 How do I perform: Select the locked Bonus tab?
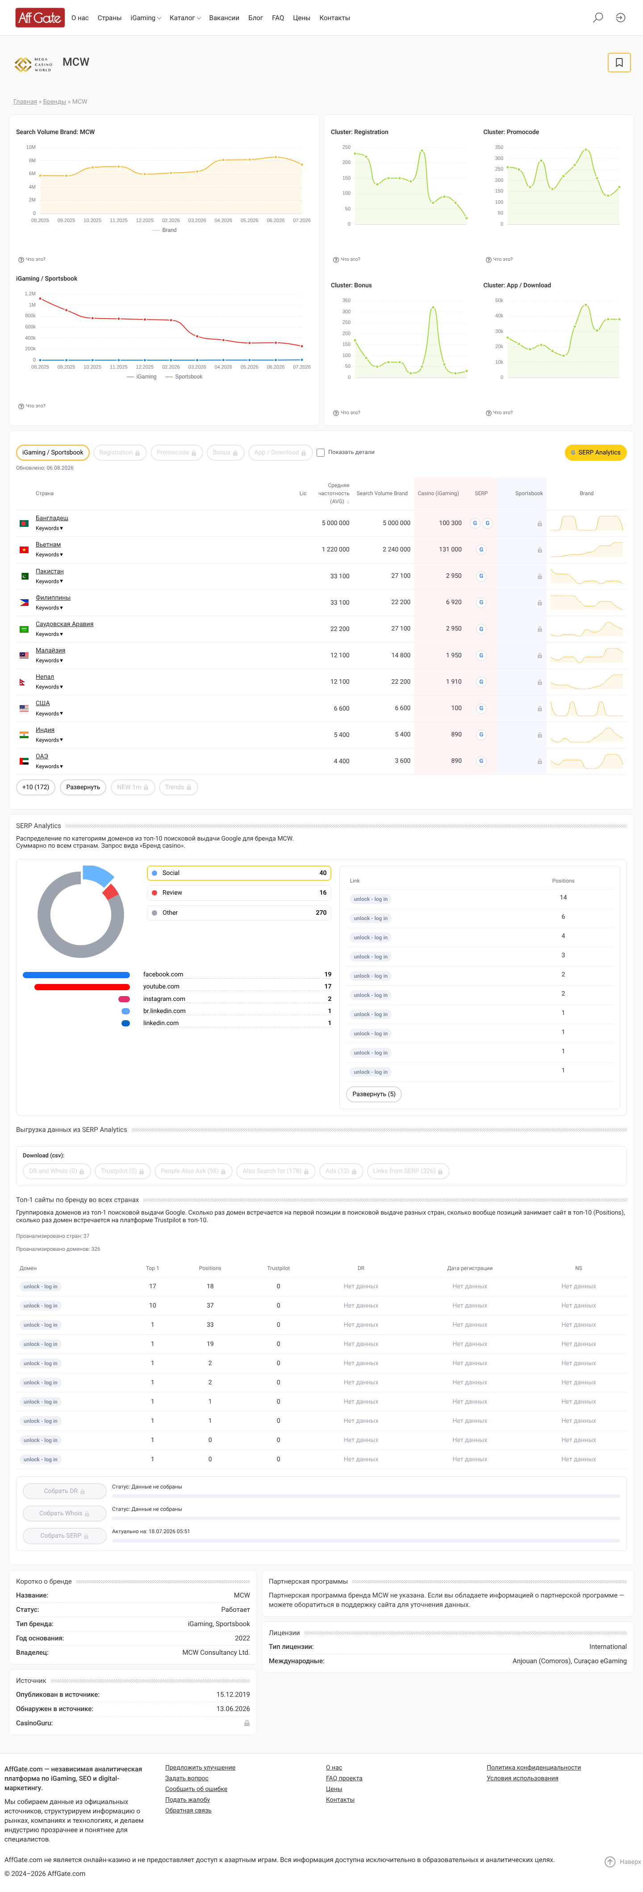[x=225, y=452]
